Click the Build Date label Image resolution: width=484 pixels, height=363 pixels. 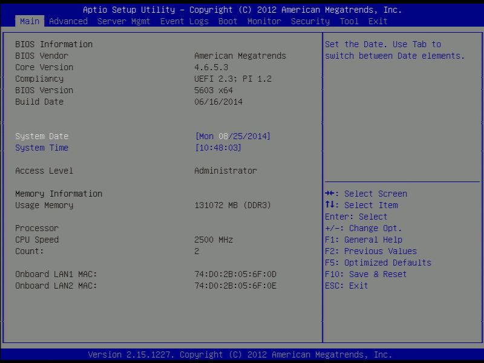39,102
